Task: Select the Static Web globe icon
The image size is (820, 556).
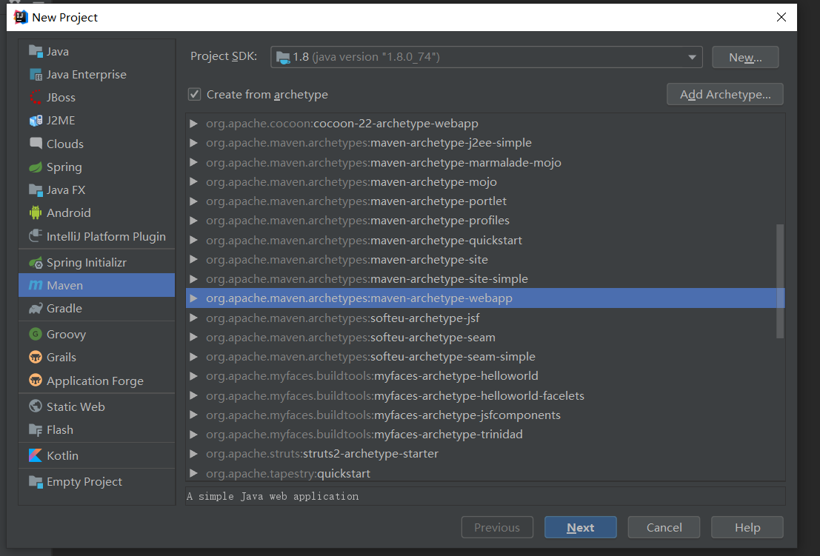Action: point(36,406)
